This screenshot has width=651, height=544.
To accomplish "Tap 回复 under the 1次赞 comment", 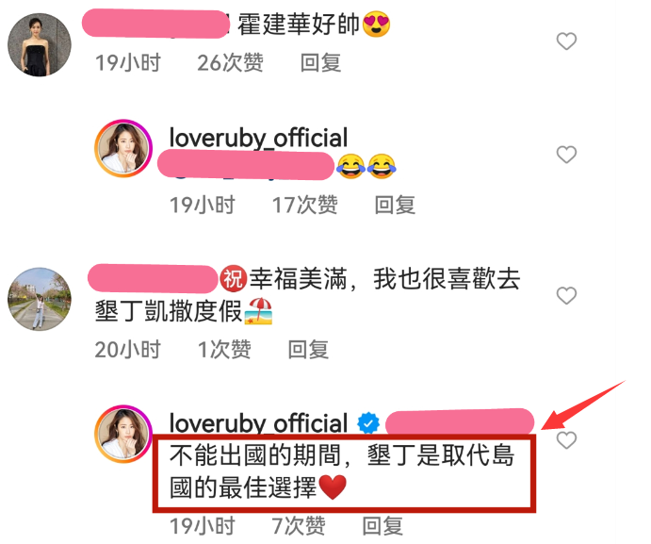I will [308, 350].
